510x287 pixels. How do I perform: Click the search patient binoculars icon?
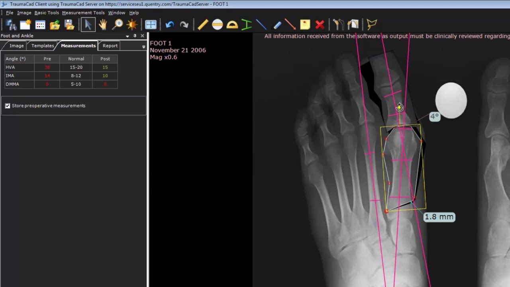(x=11, y=25)
